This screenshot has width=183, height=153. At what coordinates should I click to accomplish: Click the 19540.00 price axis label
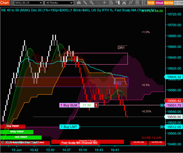coord(174,112)
